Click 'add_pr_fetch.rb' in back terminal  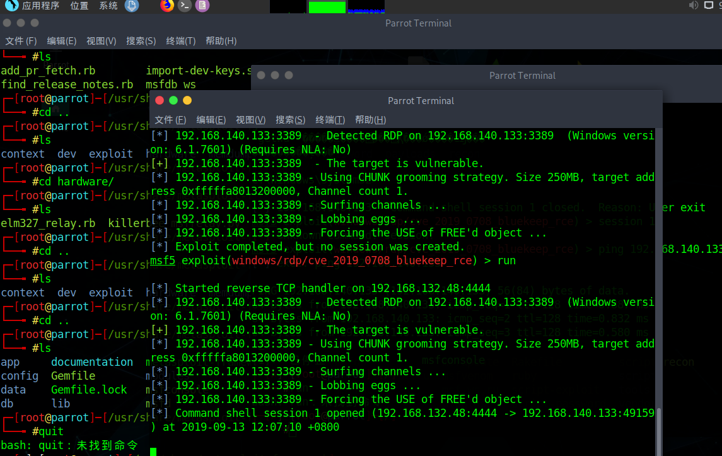tap(48, 71)
